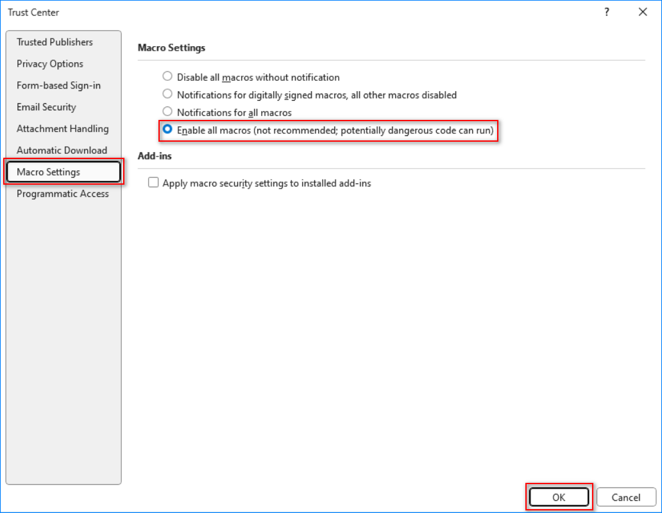Click the Trust Center title text
Image resolution: width=662 pixels, height=513 pixels.
point(33,13)
